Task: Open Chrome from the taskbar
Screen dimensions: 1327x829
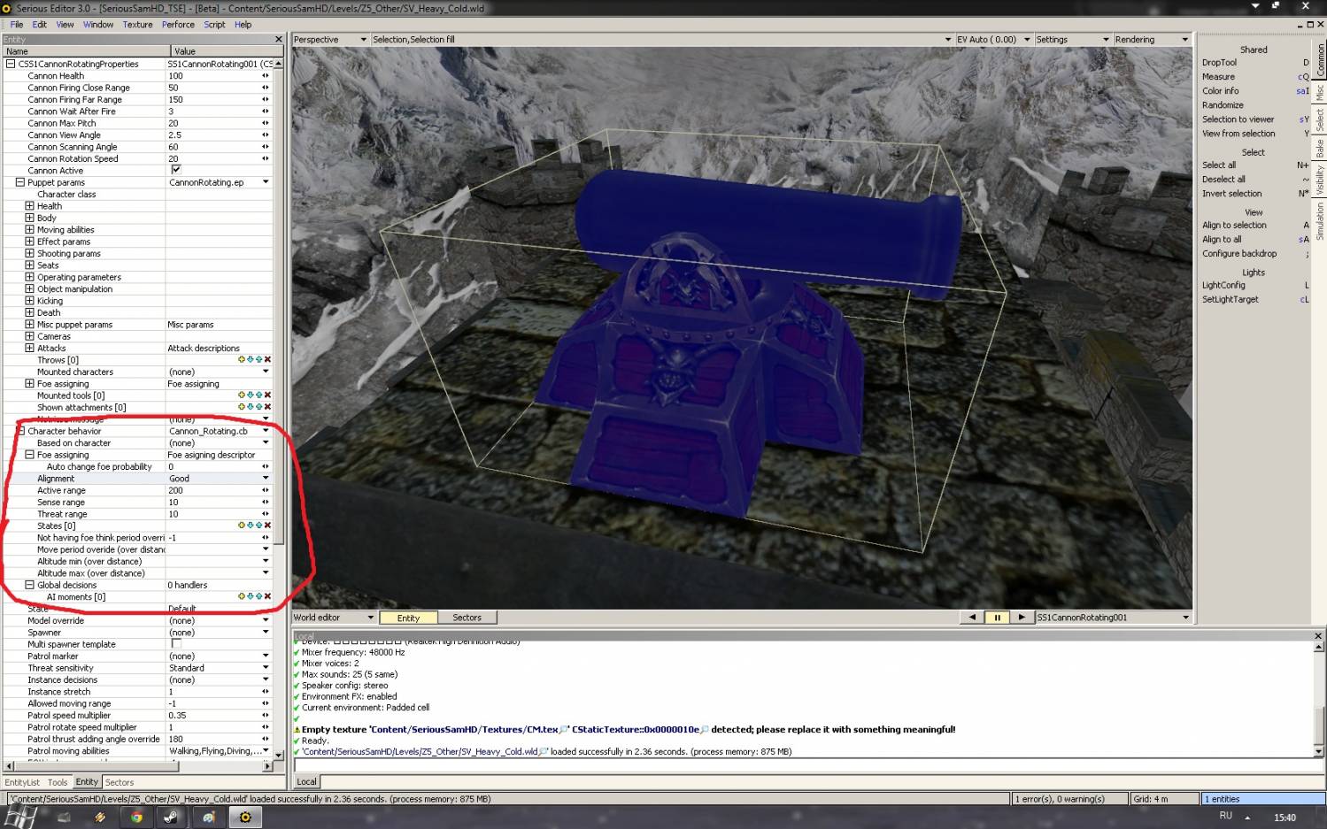Action: tap(136, 817)
